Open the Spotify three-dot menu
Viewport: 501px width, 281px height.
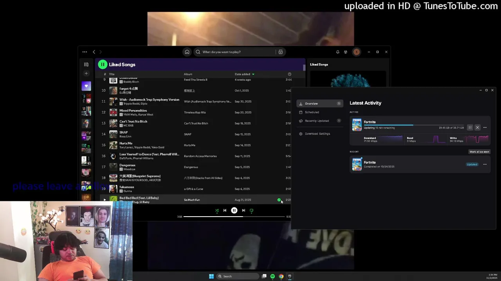(85, 52)
